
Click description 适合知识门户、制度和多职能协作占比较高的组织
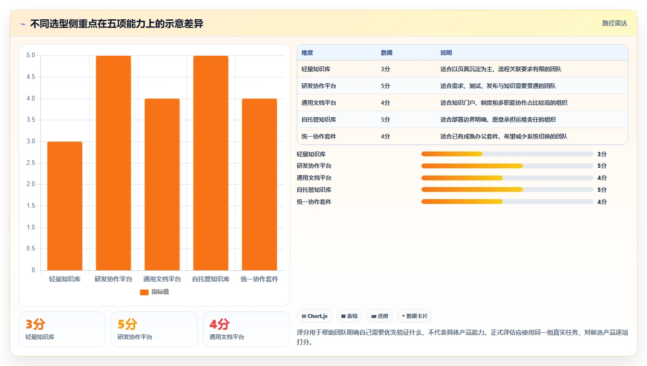point(504,103)
